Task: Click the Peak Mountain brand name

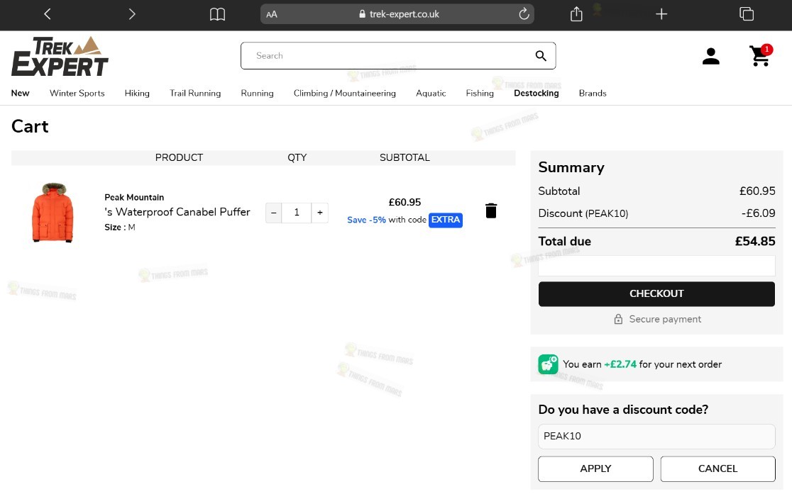Action: pos(134,197)
